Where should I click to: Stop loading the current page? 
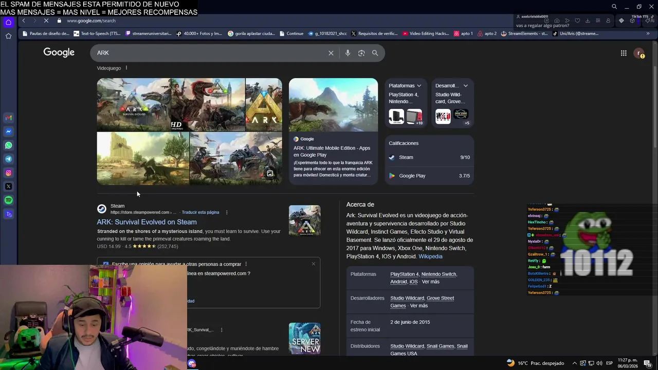click(x=46, y=21)
